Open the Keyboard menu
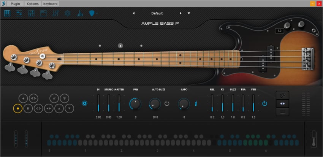 click(x=50, y=3)
